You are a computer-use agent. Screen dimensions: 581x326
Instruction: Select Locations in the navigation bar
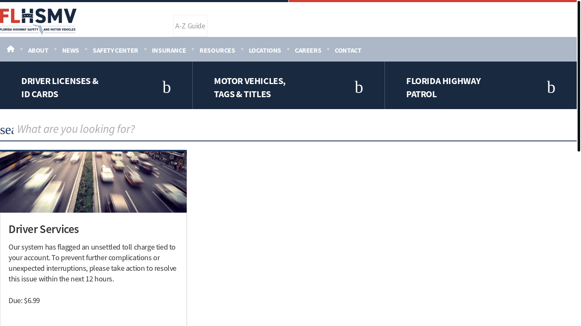265,50
